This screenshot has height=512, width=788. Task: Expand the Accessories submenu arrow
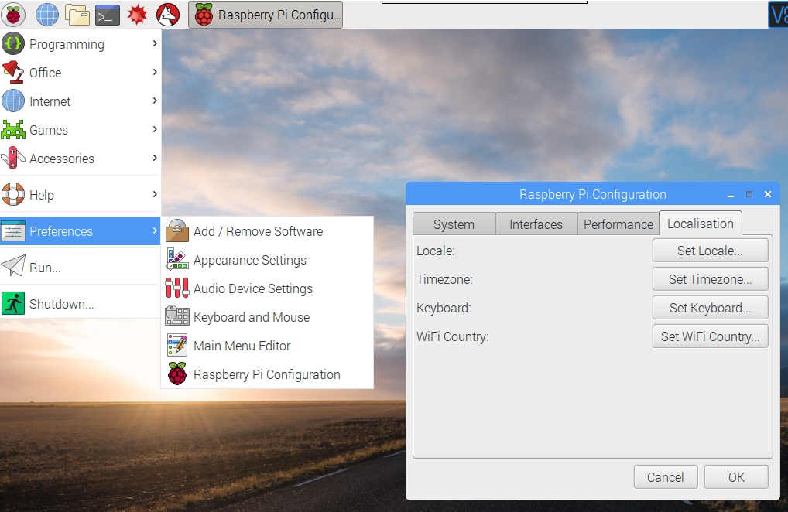(x=155, y=158)
